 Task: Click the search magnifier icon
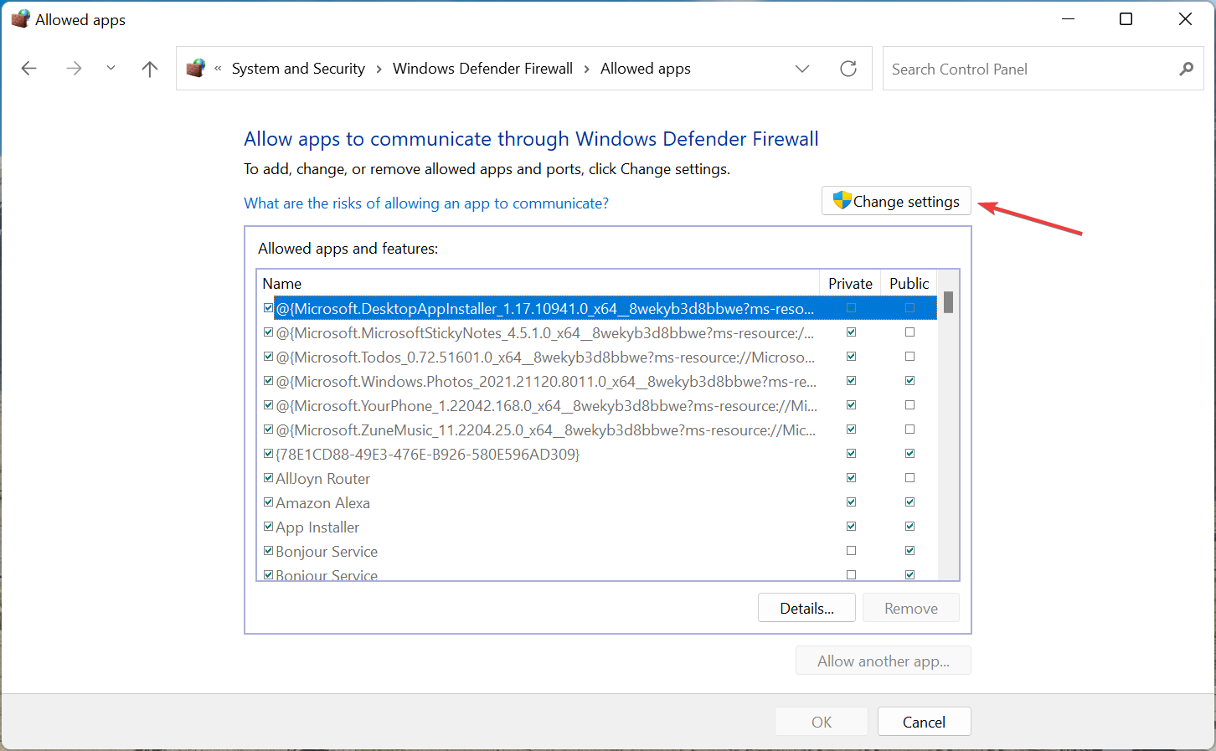click(1186, 69)
